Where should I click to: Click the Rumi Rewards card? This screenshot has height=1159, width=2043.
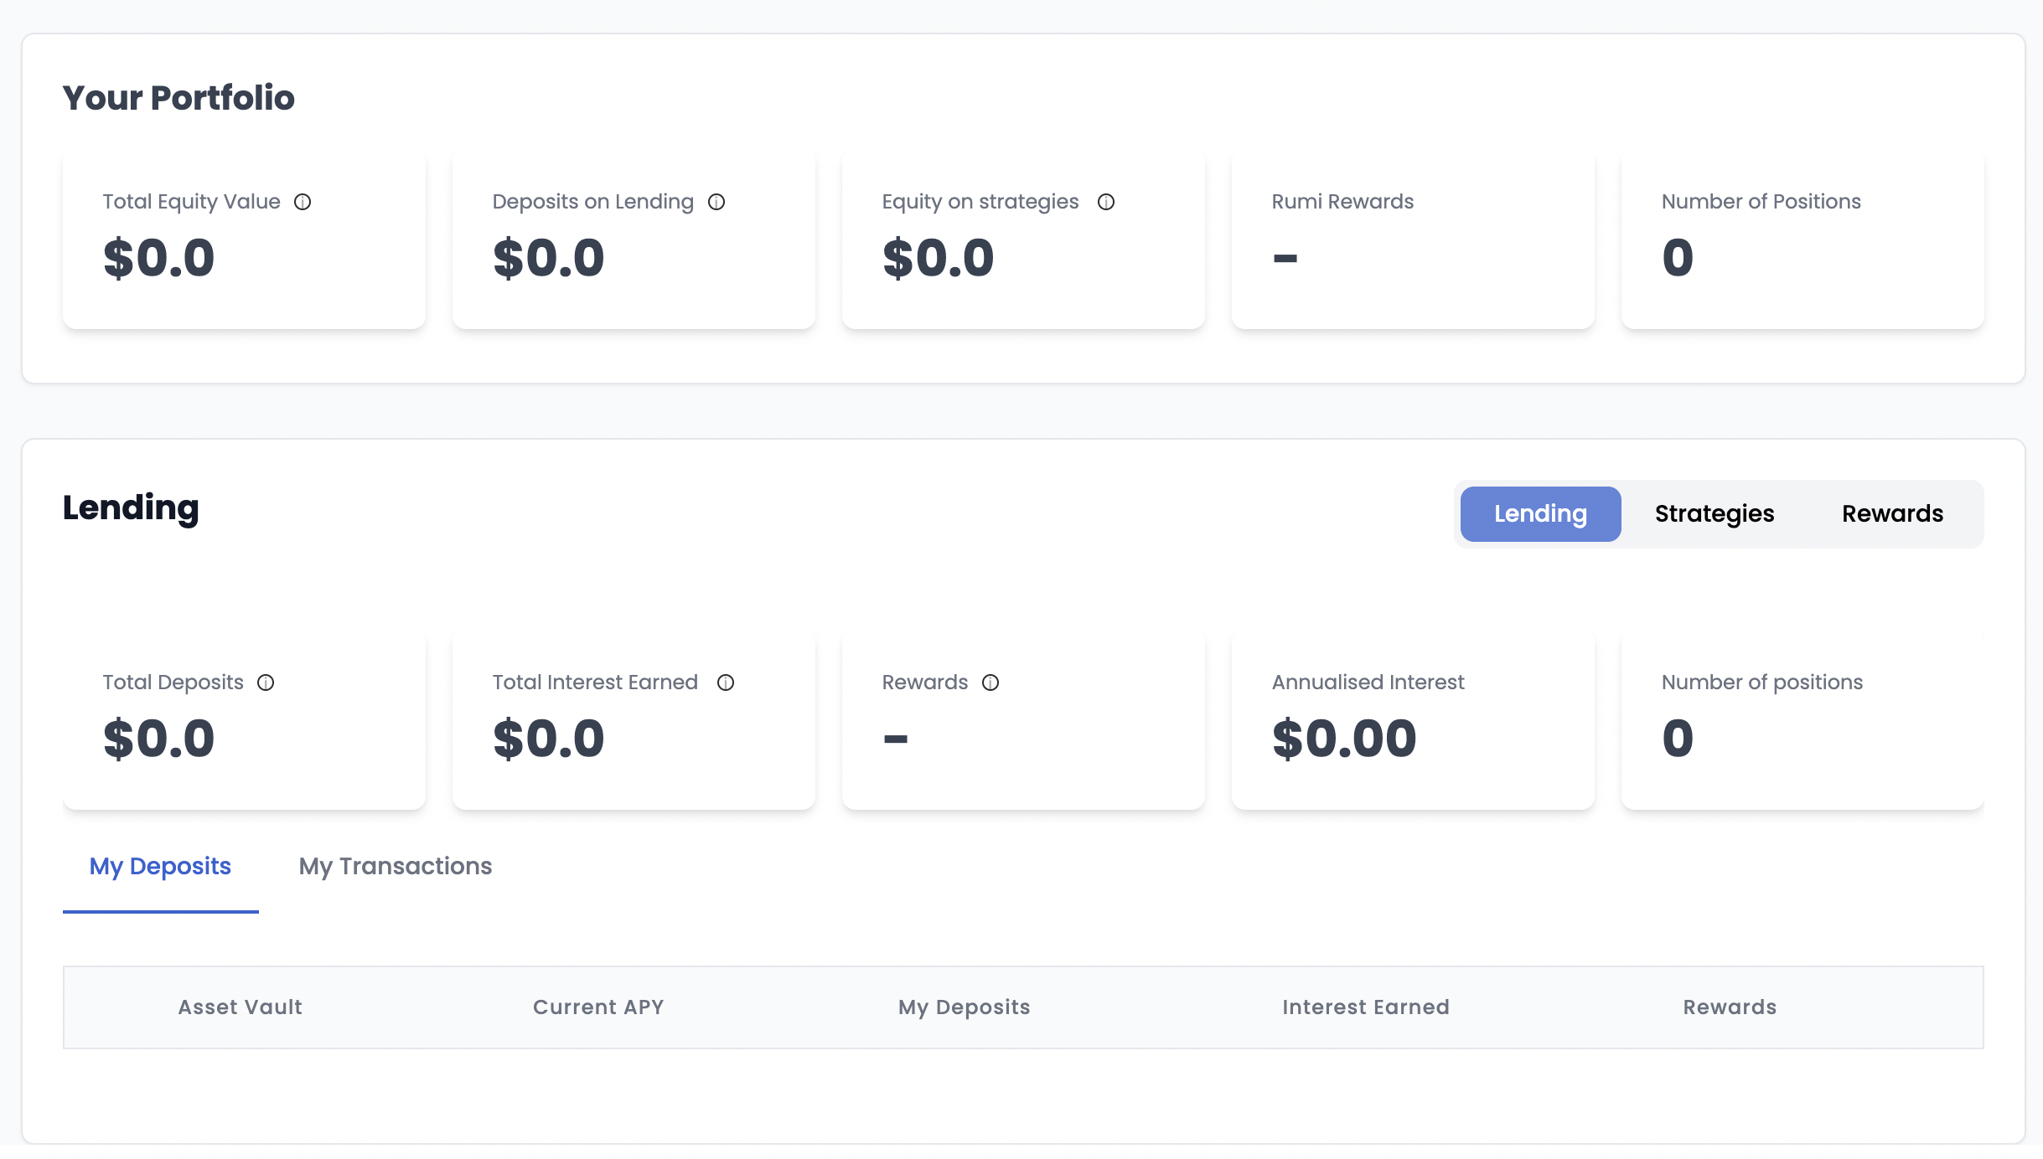1413,240
